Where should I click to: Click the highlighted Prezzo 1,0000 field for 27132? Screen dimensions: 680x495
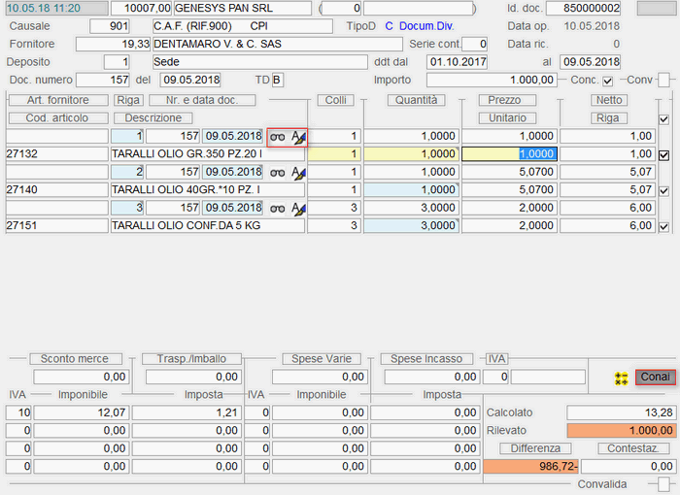(x=510, y=154)
